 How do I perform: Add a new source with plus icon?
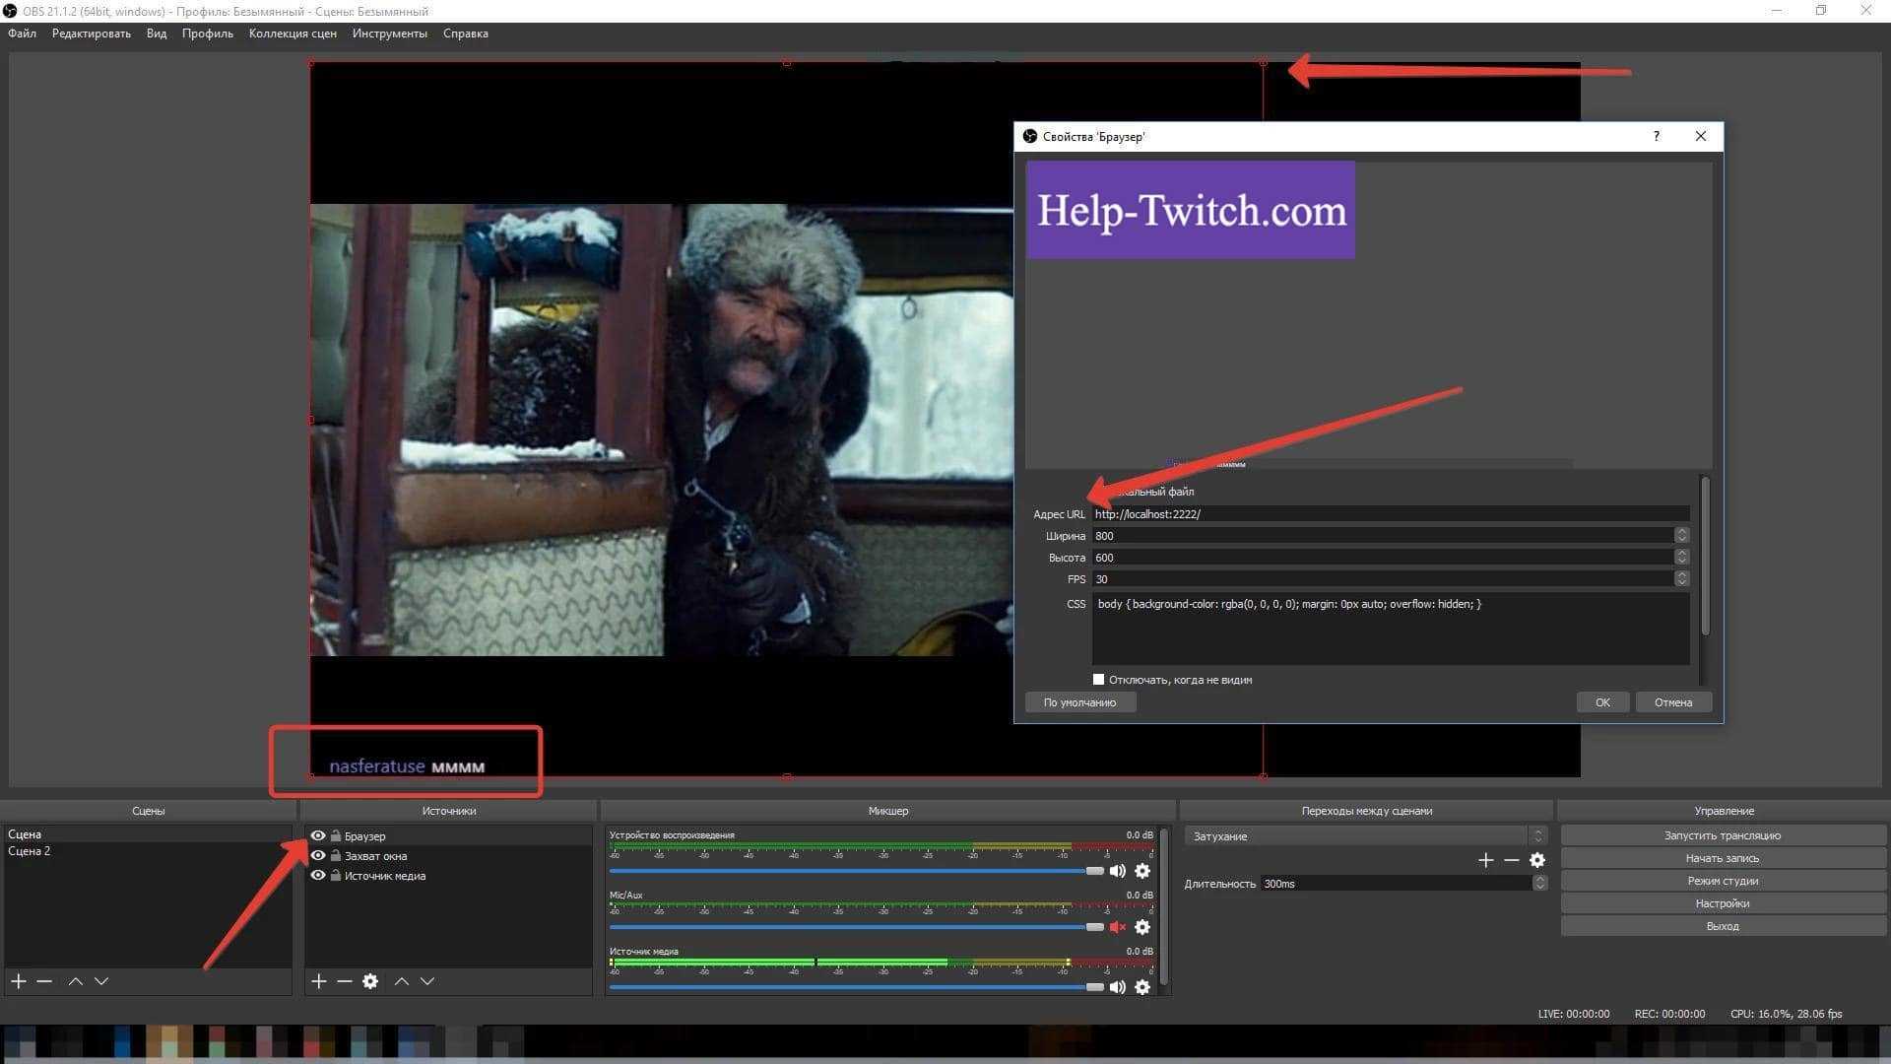coord(318,981)
